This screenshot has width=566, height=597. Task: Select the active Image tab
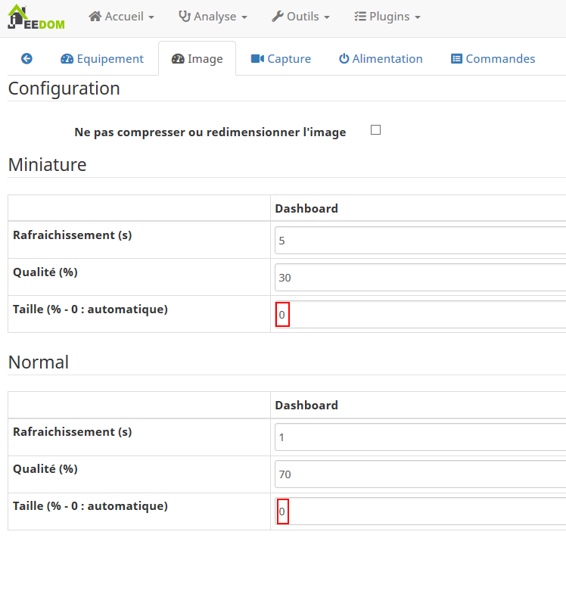(197, 59)
